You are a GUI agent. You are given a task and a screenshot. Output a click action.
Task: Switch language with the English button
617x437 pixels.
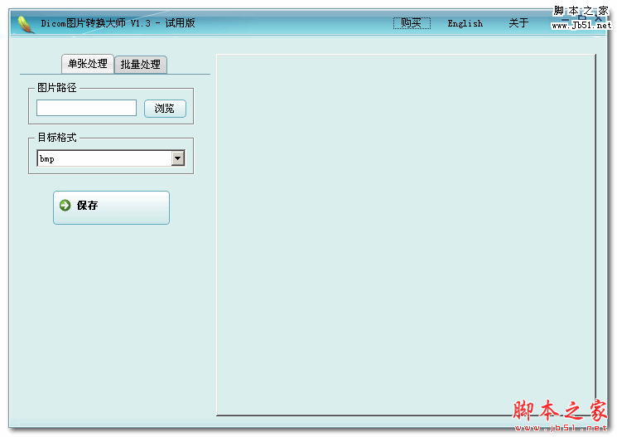pyautogui.click(x=465, y=24)
